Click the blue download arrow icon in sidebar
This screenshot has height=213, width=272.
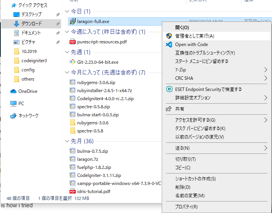coord(16,23)
